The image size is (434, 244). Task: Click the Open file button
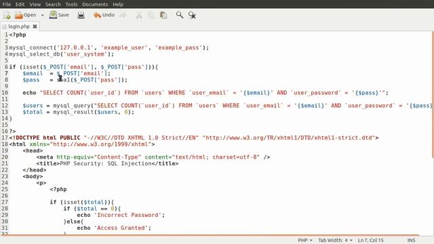pos(26,15)
